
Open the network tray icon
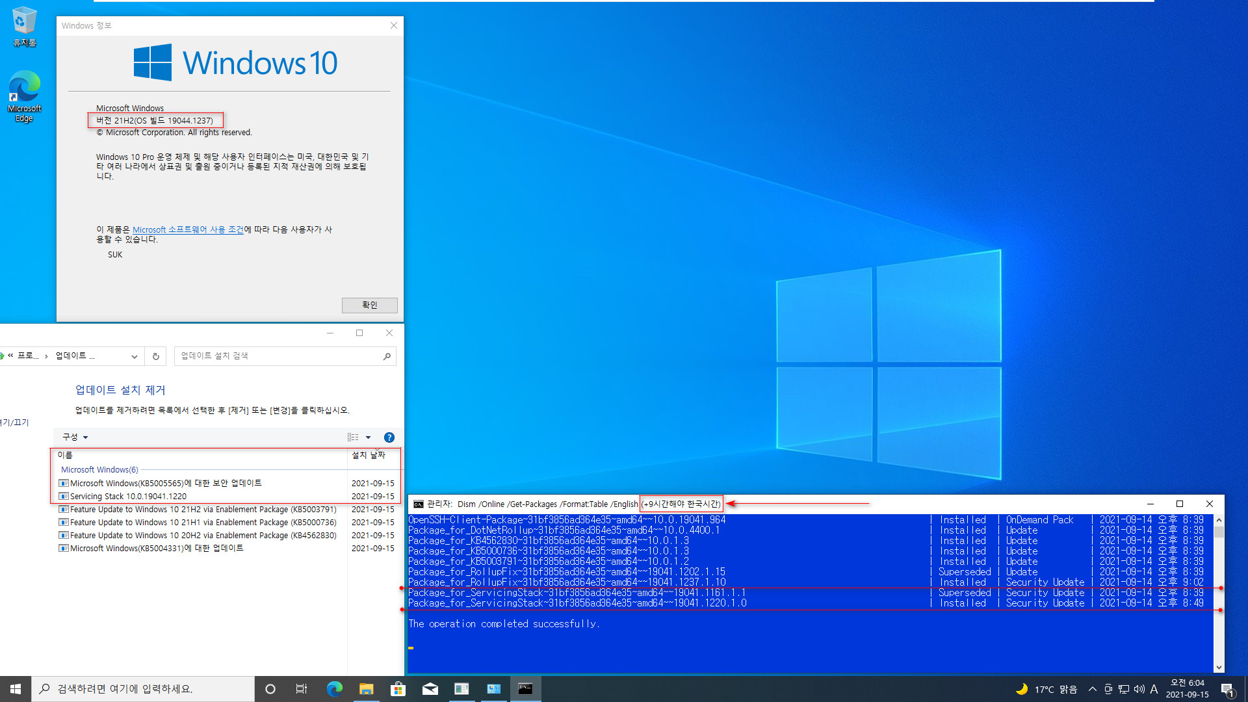(x=1124, y=689)
